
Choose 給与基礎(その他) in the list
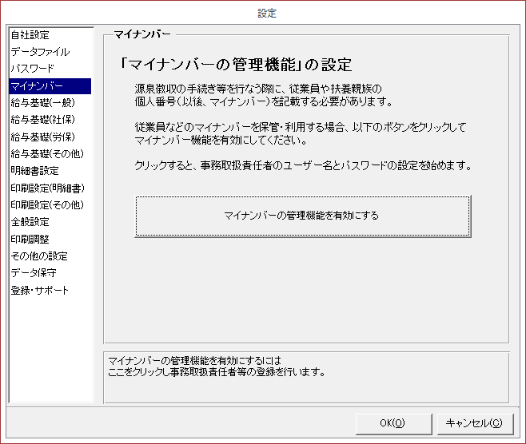(47, 154)
